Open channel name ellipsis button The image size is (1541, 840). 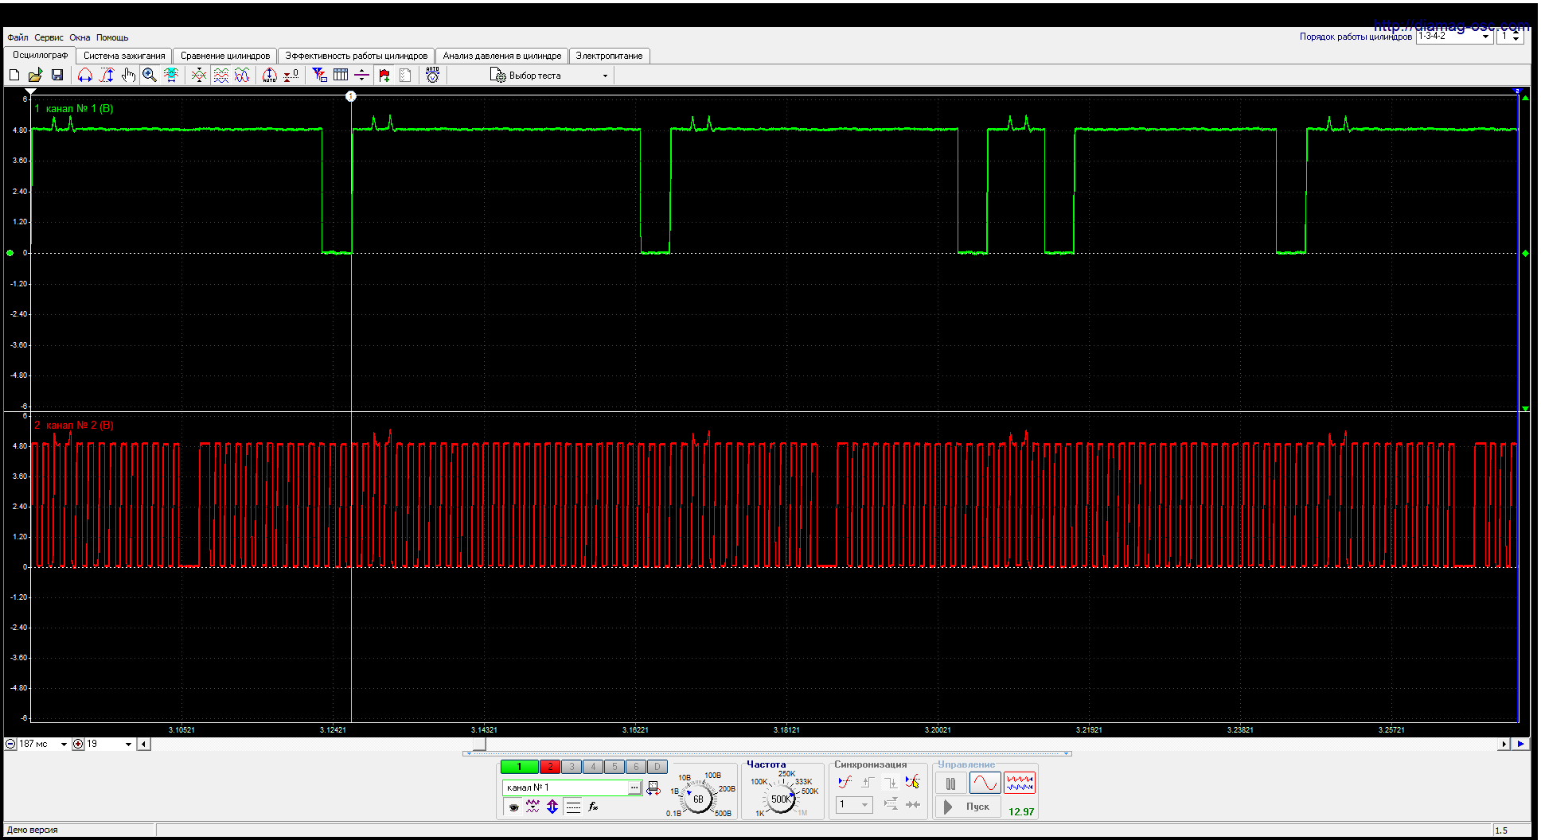tap(634, 787)
